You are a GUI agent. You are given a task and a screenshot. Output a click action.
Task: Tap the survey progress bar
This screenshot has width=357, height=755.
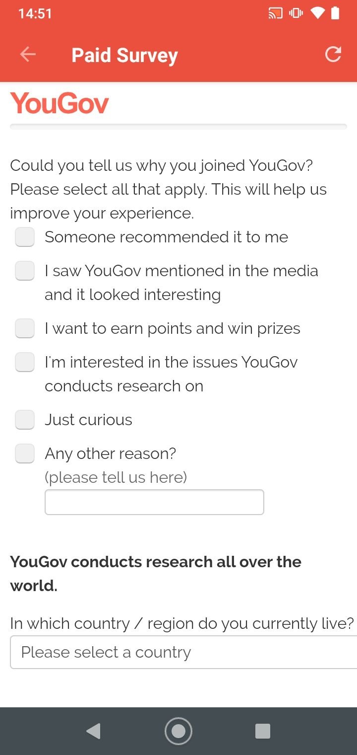pos(178,127)
